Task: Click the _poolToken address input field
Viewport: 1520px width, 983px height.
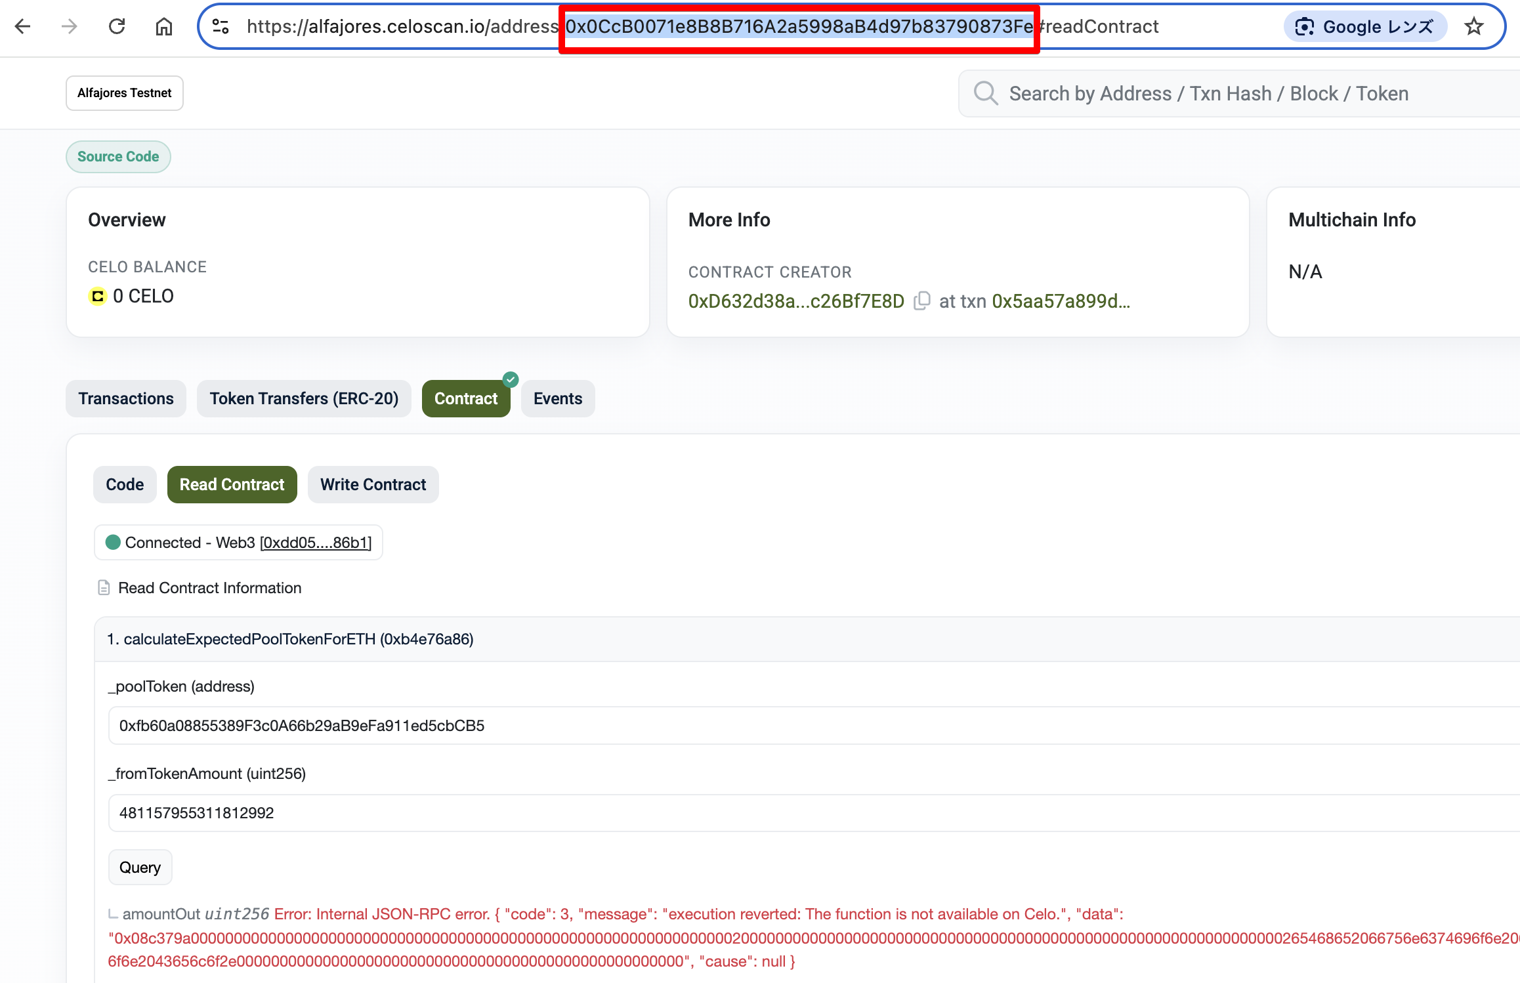Action: point(814,725)
